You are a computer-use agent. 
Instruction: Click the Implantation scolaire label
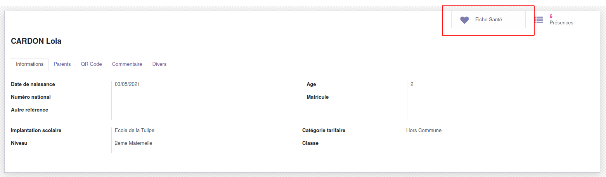[36, 131]
